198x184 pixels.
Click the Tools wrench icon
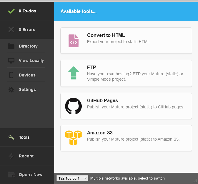11,137
